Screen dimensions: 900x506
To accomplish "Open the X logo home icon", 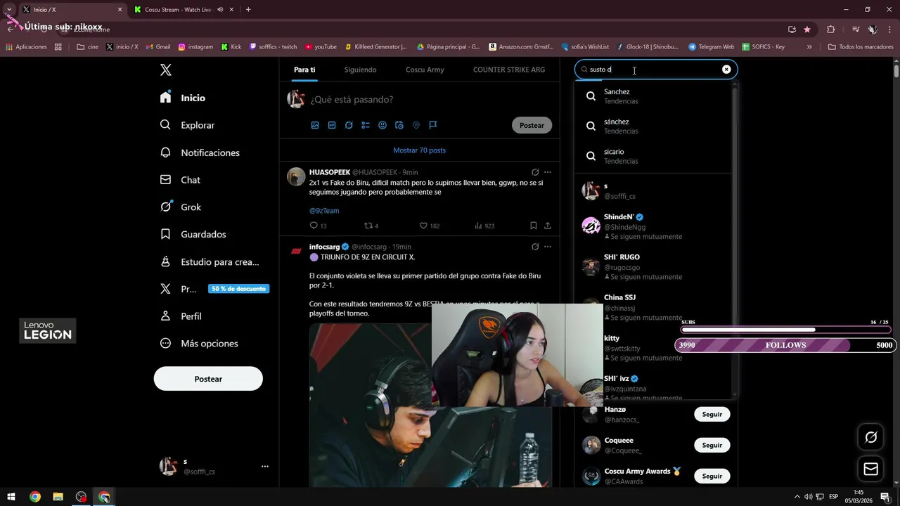I will (165, 70).
